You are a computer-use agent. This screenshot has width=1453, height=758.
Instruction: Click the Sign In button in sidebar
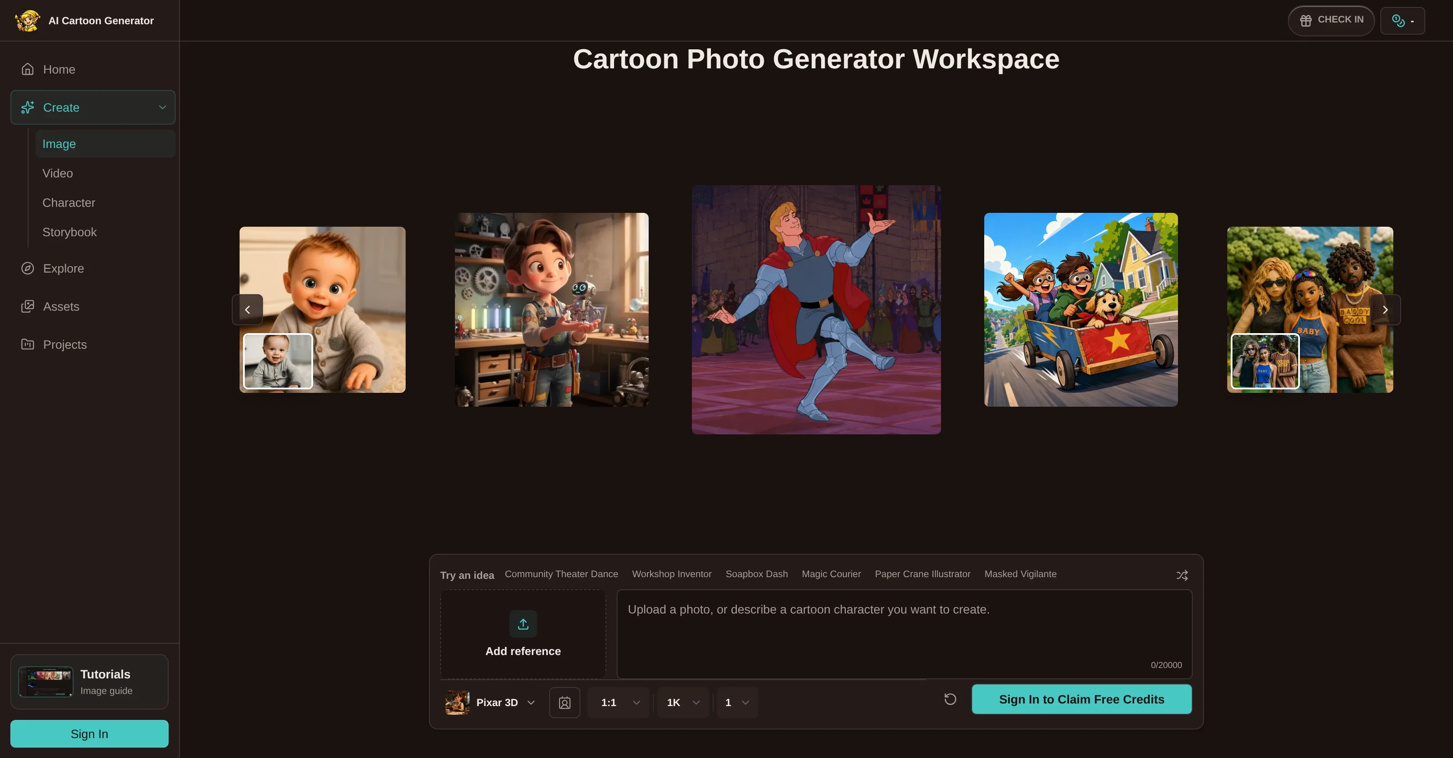point(89,734)
